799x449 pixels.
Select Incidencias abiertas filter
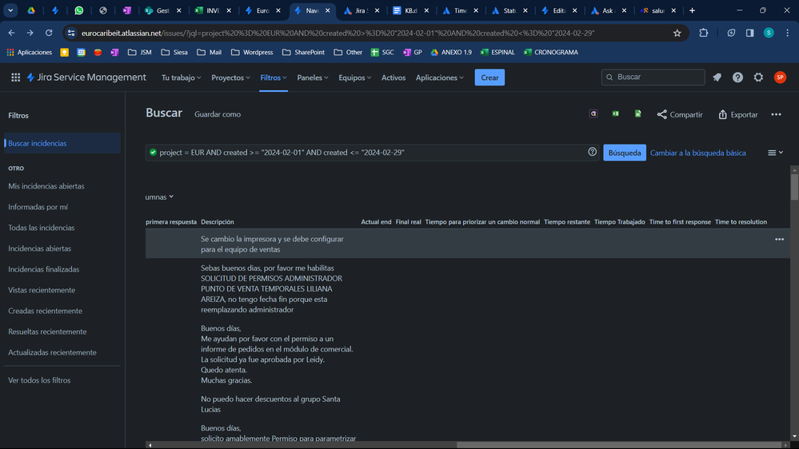(x=40, y=248)
